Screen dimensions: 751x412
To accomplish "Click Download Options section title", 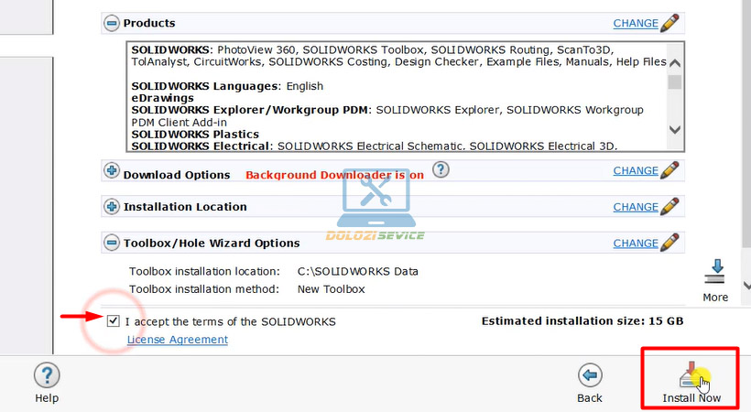I will coord(177,175).
